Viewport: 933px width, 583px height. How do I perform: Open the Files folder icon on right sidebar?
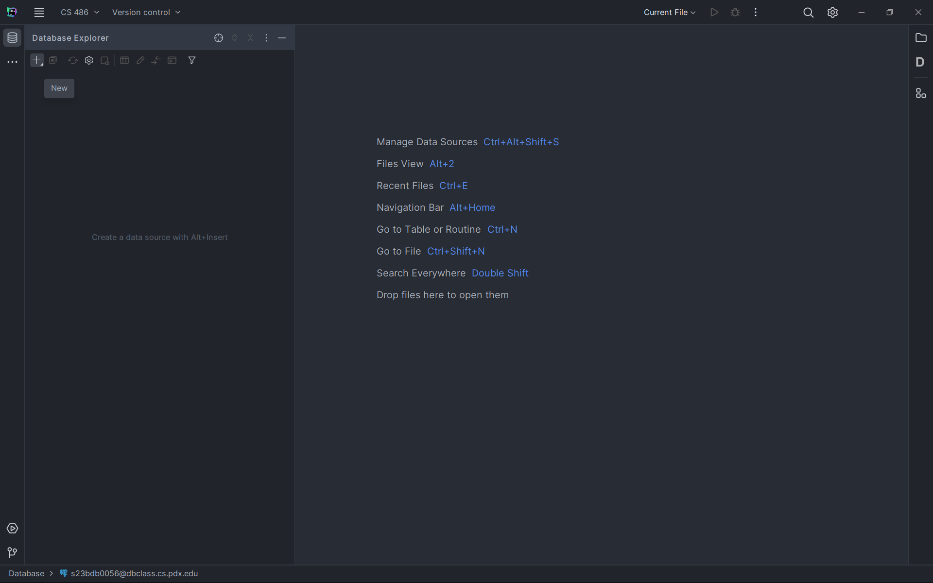(x=920, y=38)
